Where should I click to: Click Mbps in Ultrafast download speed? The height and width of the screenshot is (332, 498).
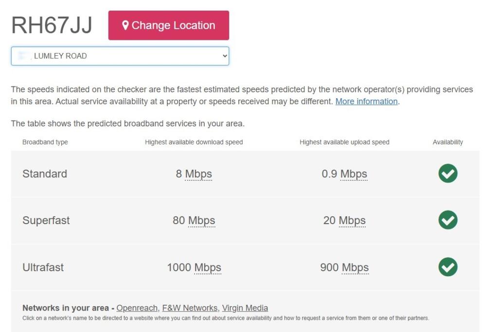pyautogui.click(x=208, y=267)
